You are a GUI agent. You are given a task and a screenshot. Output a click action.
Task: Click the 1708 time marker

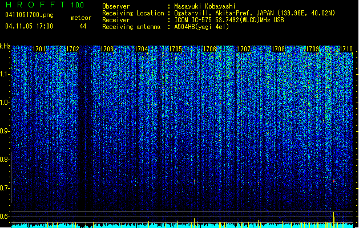pyautogui.click(x=278, y=49)
